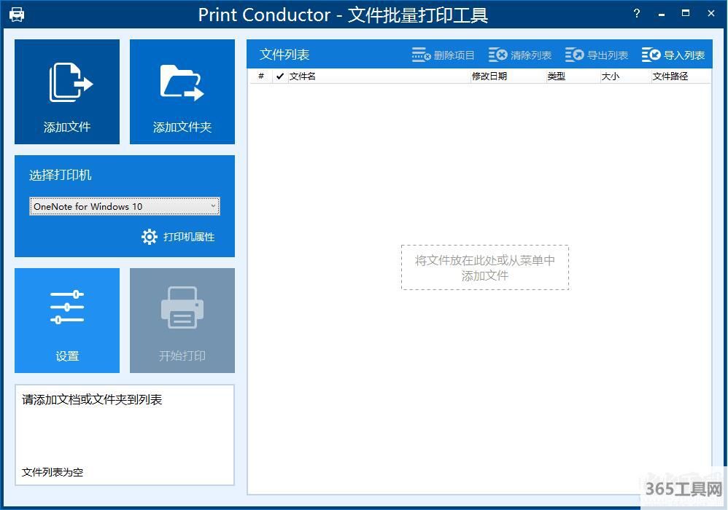Click the Print Conductor app icon in title bar
The width and height of the screenshot is (728, 510).
(17, 15)
